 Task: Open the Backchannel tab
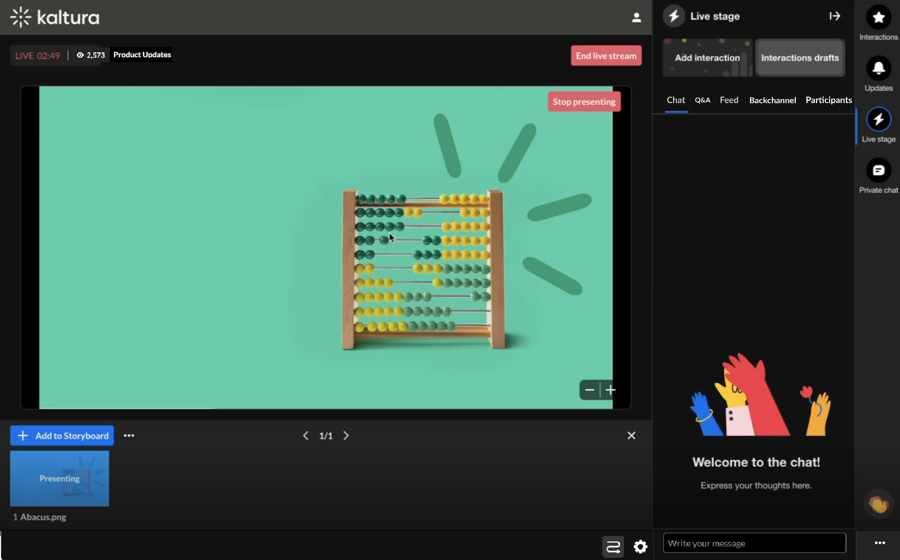772,100
